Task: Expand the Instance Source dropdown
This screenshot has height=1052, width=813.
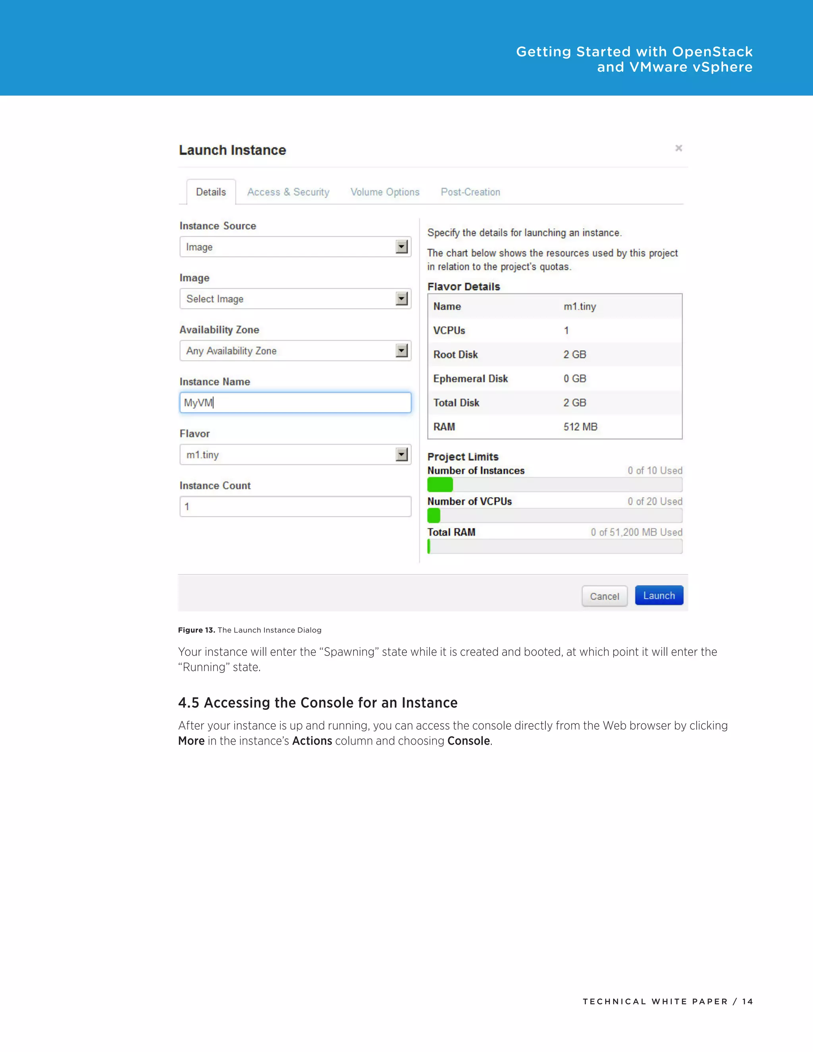Action: tap(295, 247)
